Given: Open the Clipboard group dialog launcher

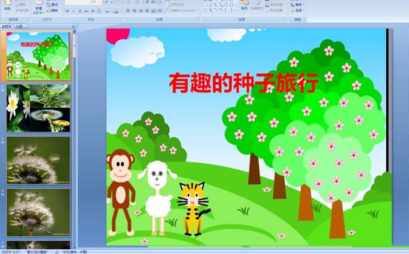Looking at the screenshot, I should coord(29,19).
